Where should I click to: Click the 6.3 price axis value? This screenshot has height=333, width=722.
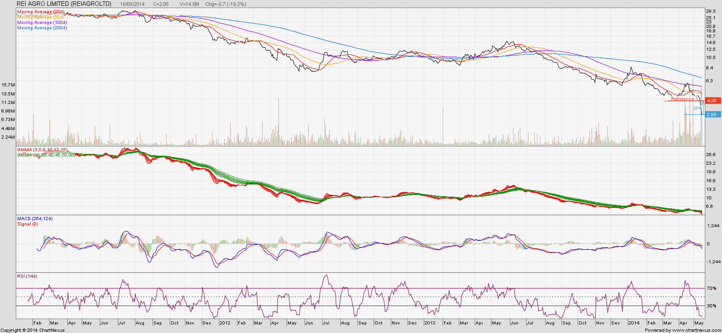coord(710,81)
